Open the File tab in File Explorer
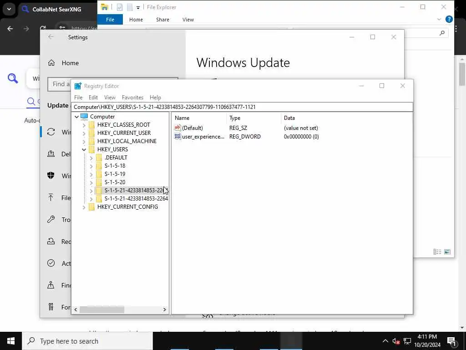The width and height of the screenshot is (466, 350). pos(110,20)
